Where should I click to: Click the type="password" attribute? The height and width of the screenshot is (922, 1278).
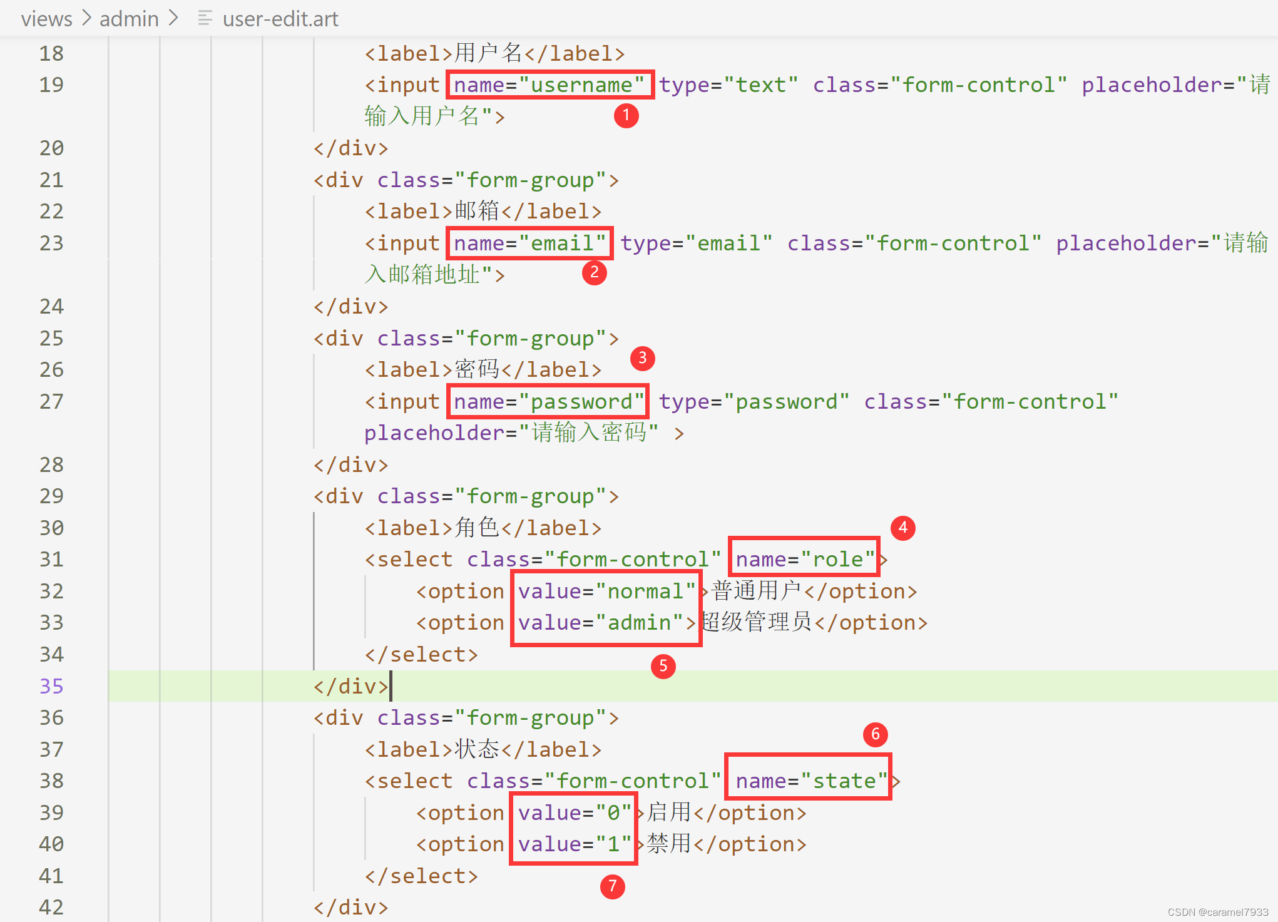coord(754,402)
